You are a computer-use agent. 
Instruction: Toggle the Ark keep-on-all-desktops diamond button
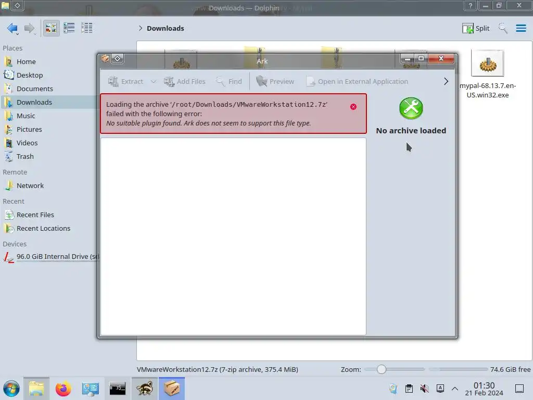117,59
